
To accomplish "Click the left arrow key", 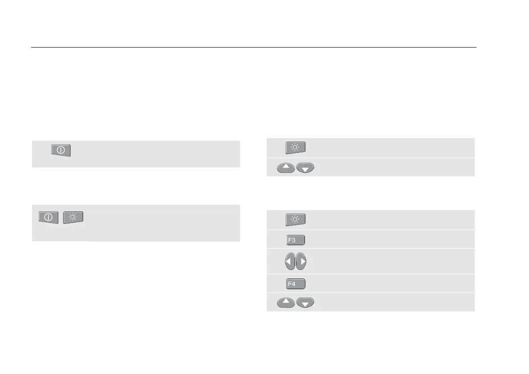I will click(290, 261).
